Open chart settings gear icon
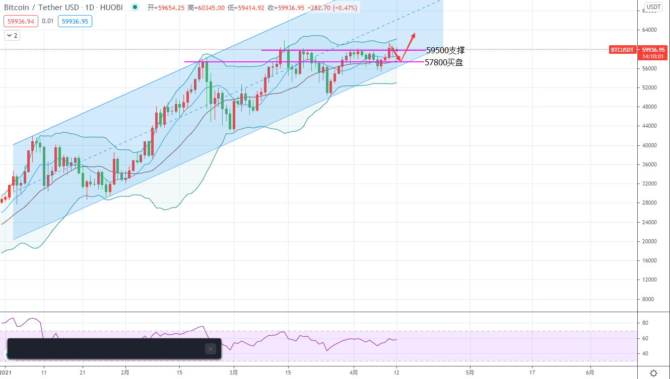Screen dimensions: 670x379 click(x=653, y=373)
